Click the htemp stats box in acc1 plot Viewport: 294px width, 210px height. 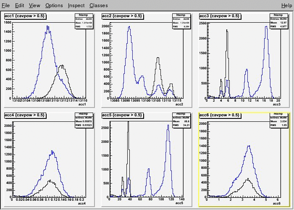tap(84, 21)
